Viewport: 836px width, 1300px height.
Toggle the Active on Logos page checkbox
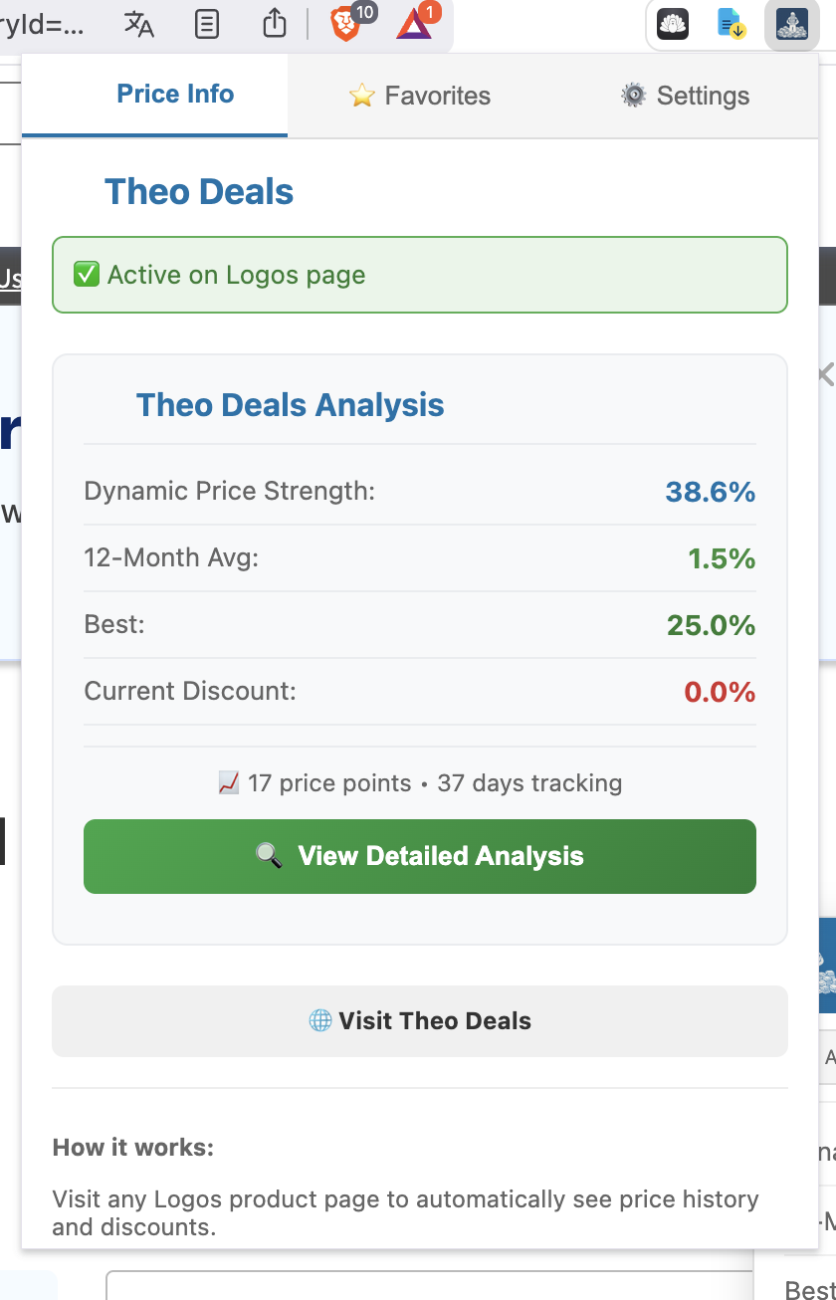coord(86,274)
